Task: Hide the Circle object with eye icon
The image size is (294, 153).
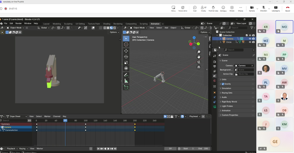Action: click(250, 42)
